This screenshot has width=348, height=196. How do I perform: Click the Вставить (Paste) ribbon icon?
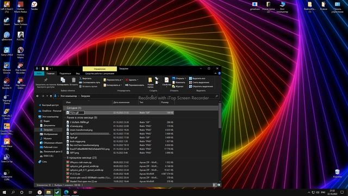tap(74, 82)
